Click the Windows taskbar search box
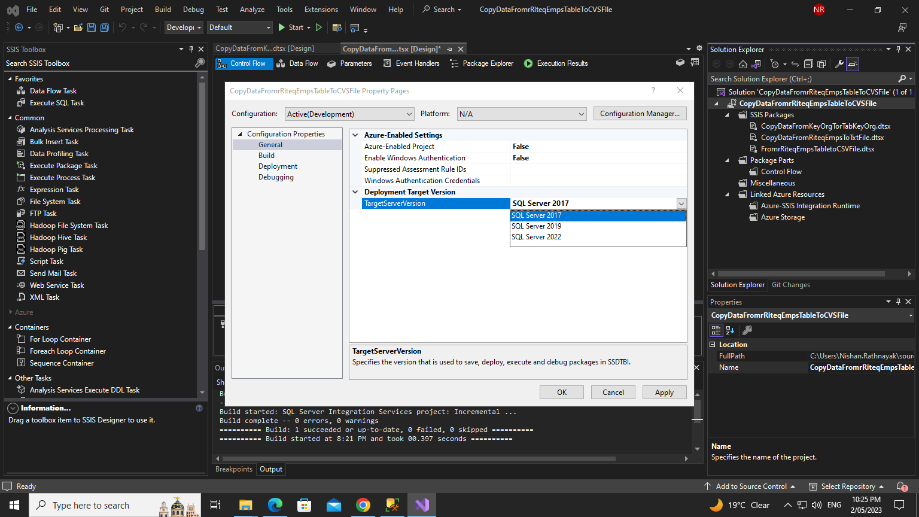The width and height of the screenshot is (919, 517). (x=115, y=505)
